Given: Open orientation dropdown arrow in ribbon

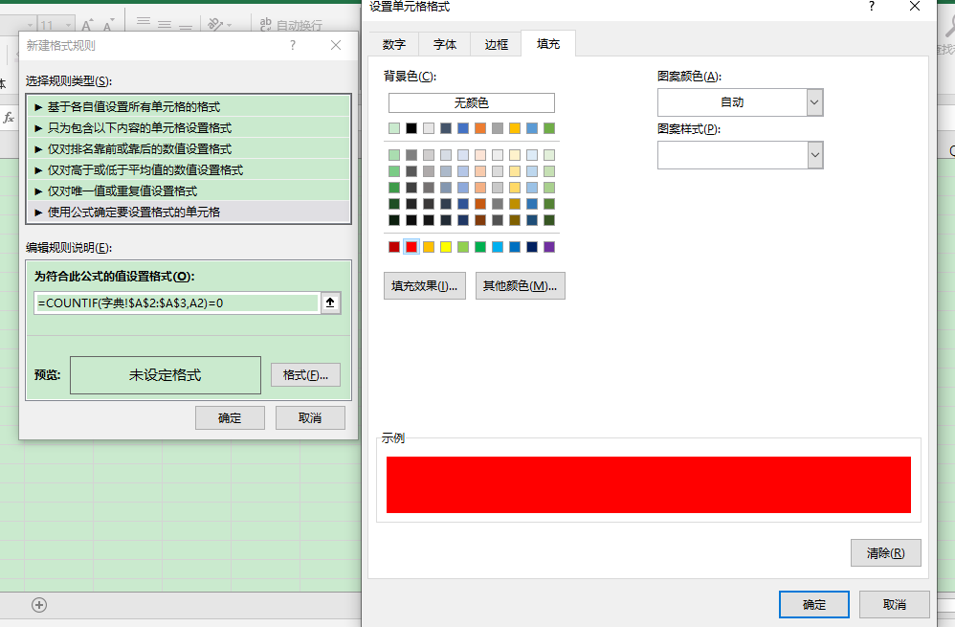Looking at the screenshot, I should [x=229, y=25].
